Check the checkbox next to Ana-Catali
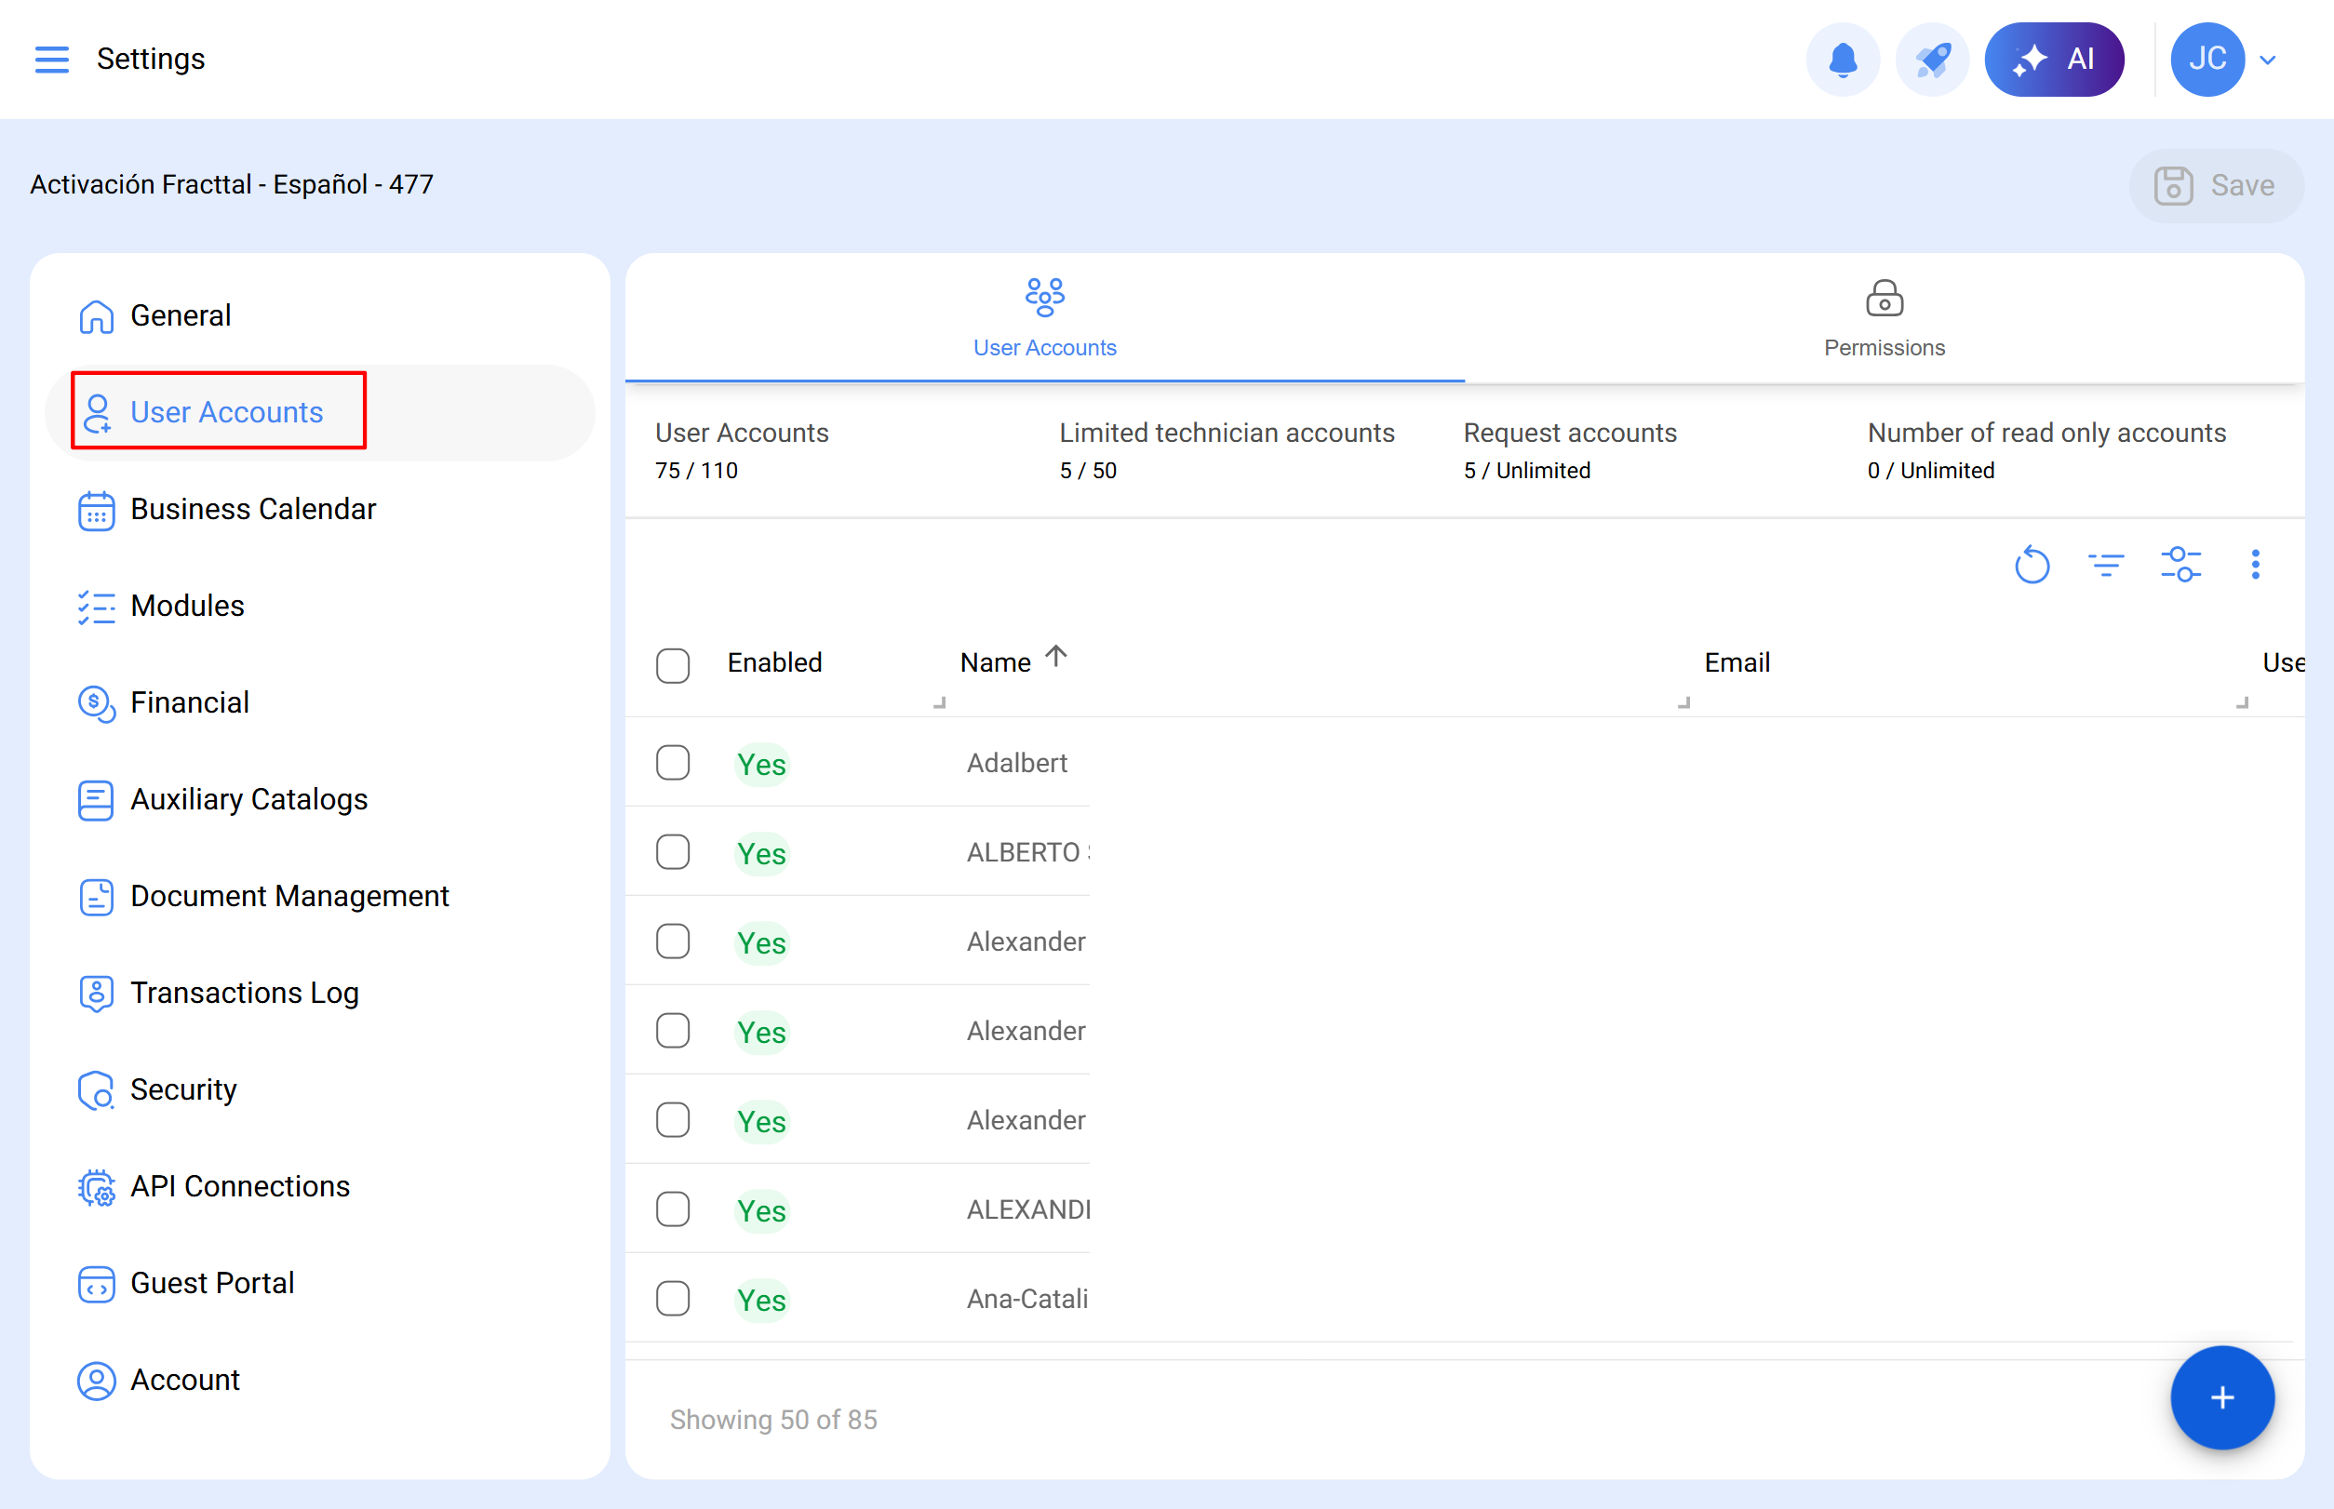Viewport: 2334px width, 1509px height. point(674,1297)
